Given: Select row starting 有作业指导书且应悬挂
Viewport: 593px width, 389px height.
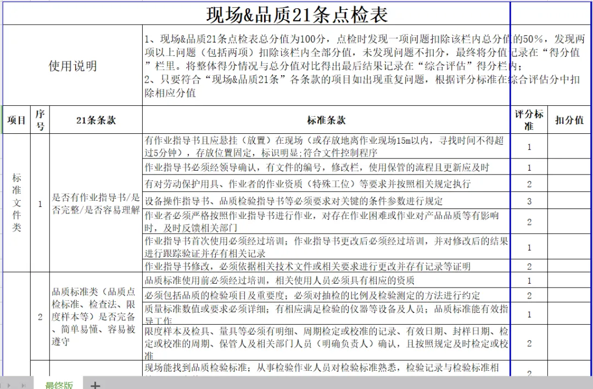Looking at the screenshot, I should (326, 146).
